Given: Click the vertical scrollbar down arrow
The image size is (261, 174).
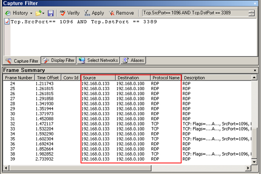Looking at the screenshot, I should [x=254, y=161].
